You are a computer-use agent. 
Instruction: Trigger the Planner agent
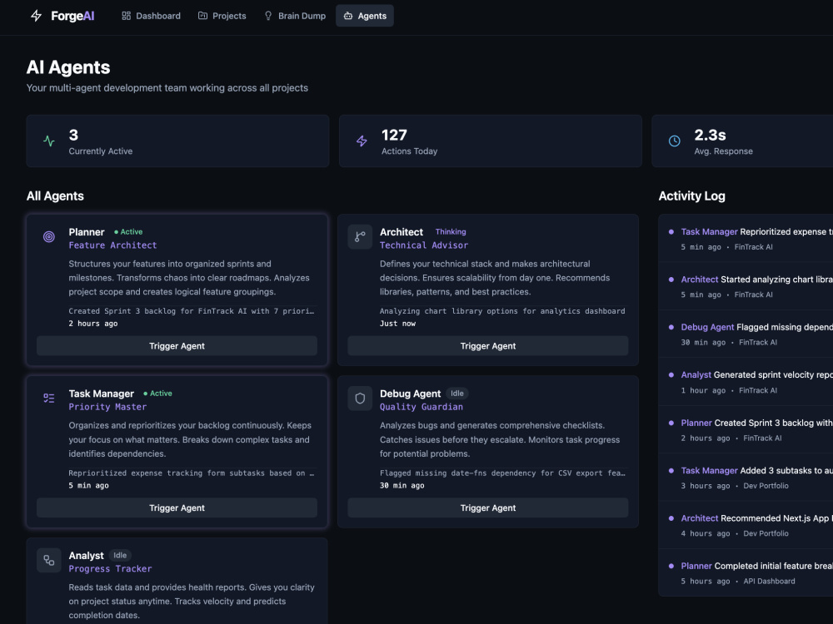point(177,346)
